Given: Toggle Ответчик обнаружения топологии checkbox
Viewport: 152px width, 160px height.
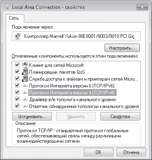Looking at the screenshot, I should [x=17, y=106].
